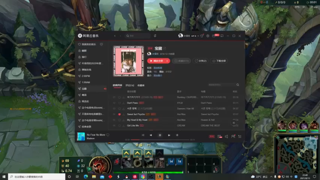320x180 pixels.
Task: Open the listen-together icon in the player bar
Action: tap(233, 136)
